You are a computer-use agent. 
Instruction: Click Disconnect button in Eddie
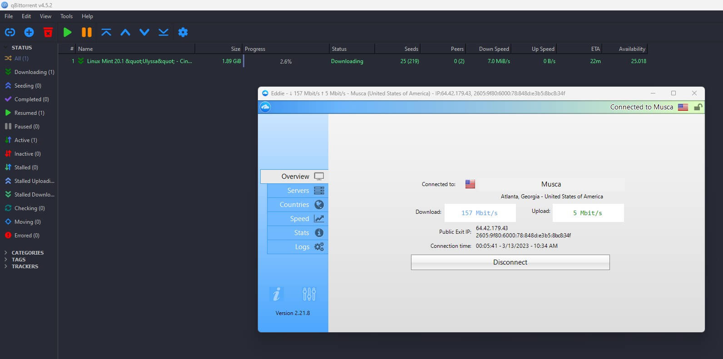[x=510, y=262]
